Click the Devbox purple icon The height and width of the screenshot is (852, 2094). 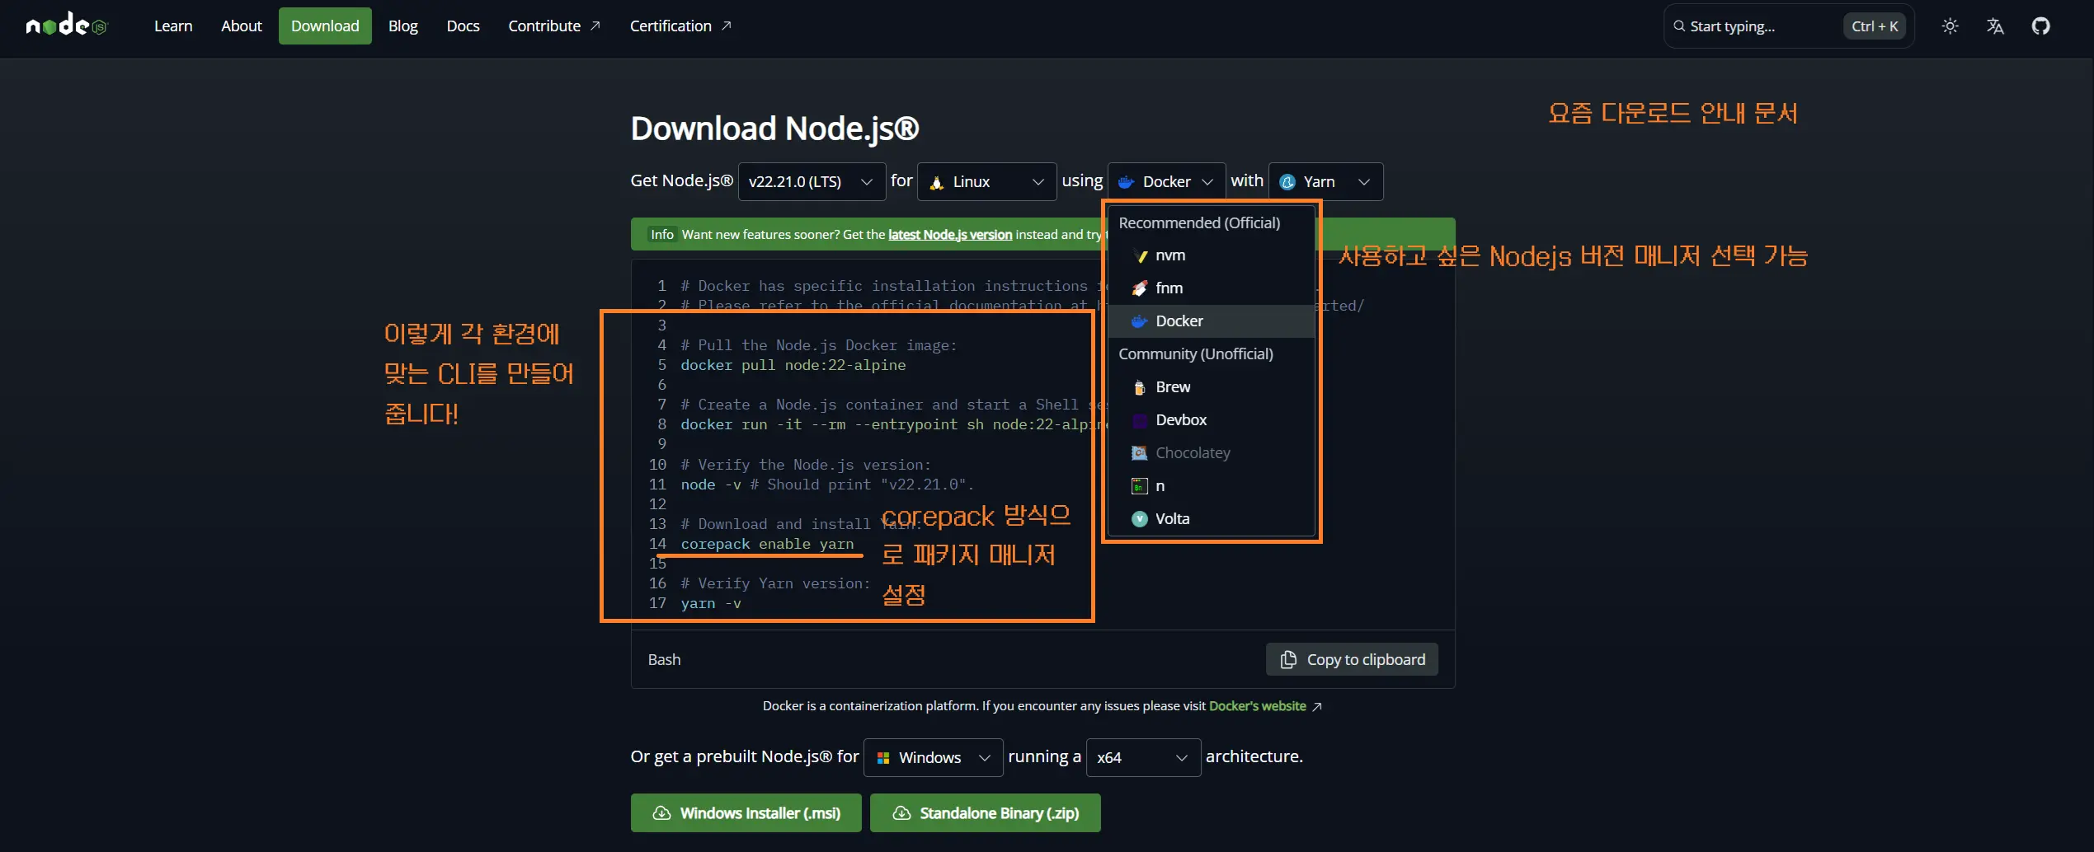(x=1140, y=420)
